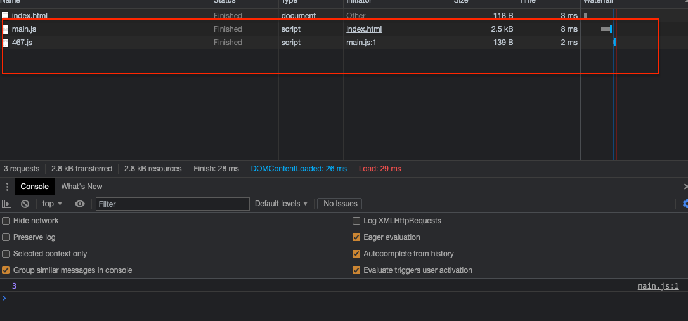Focus the console Filter input field
This screenshot has width=688, height=321.
click(173, 204)
